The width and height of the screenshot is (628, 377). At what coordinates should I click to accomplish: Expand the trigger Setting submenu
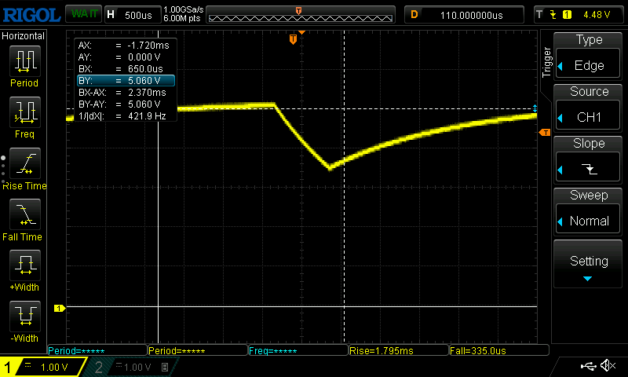(589, 265)
